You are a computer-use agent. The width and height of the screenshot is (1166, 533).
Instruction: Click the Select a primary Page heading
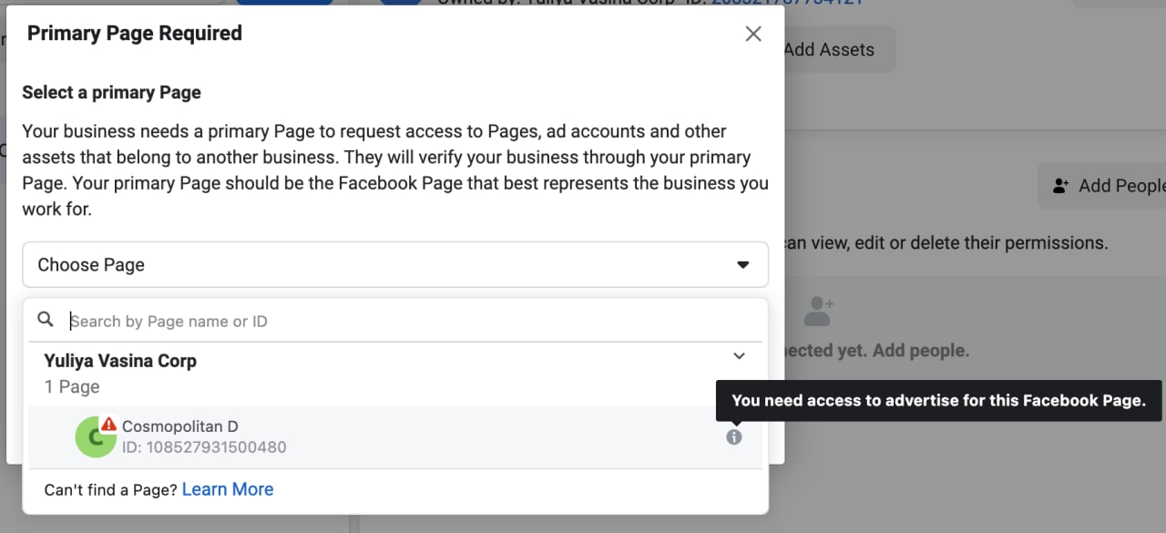click(111, 92)
